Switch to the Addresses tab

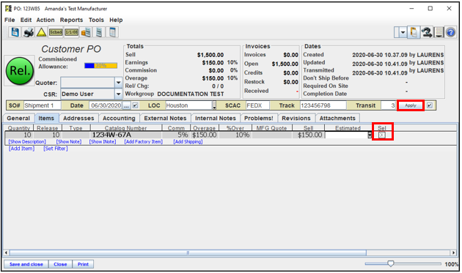78,119
